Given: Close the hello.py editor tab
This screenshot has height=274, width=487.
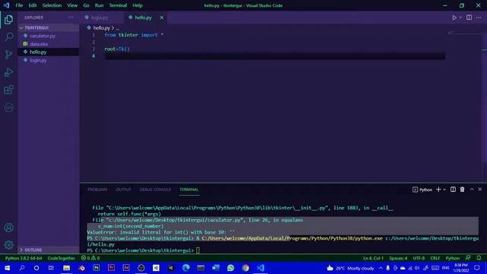Looking at the screenshot, I should (162, 18).
